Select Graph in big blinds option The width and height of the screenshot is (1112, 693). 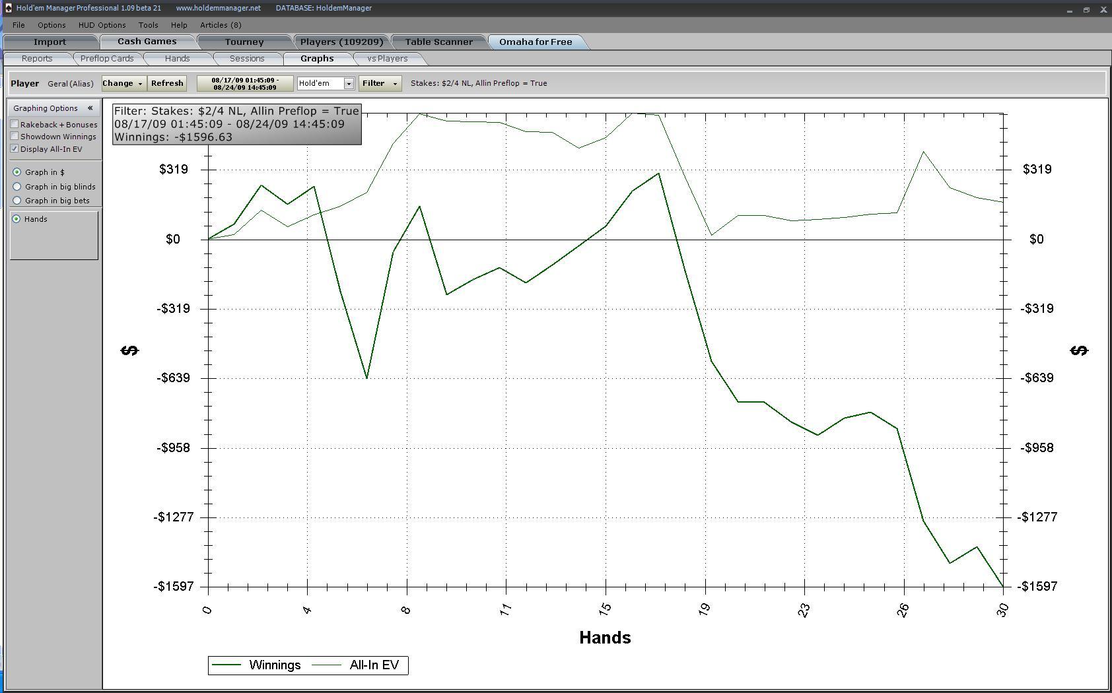[x=17, y=187]
